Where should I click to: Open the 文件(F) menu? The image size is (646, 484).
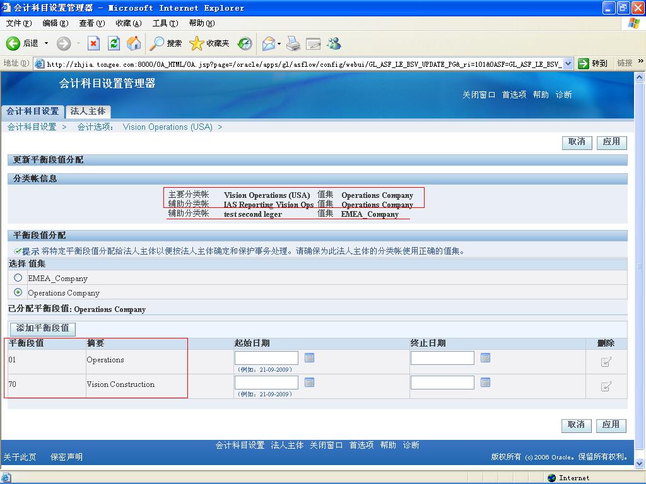pos(19,23)
